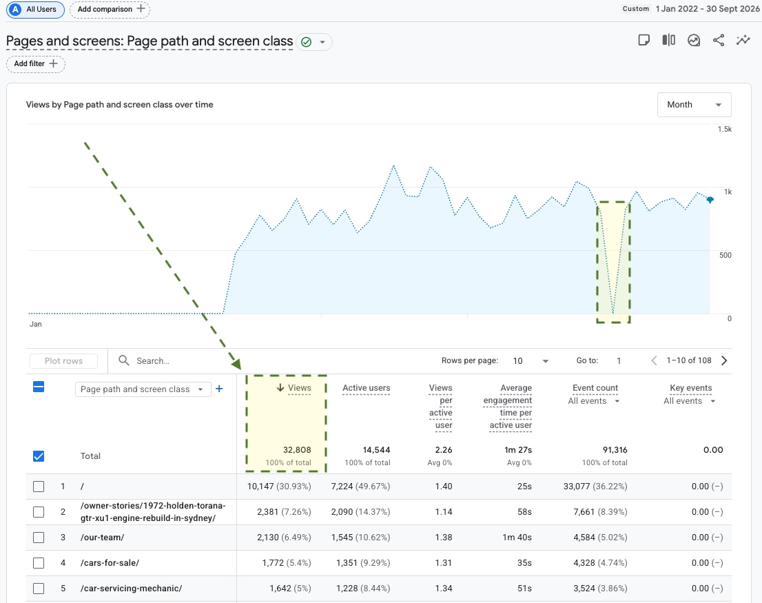Uncheck the Total row checkbox
This screenshot has width=762, height=603.
39,456
